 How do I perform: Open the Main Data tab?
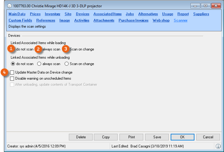tap(17, 14)
